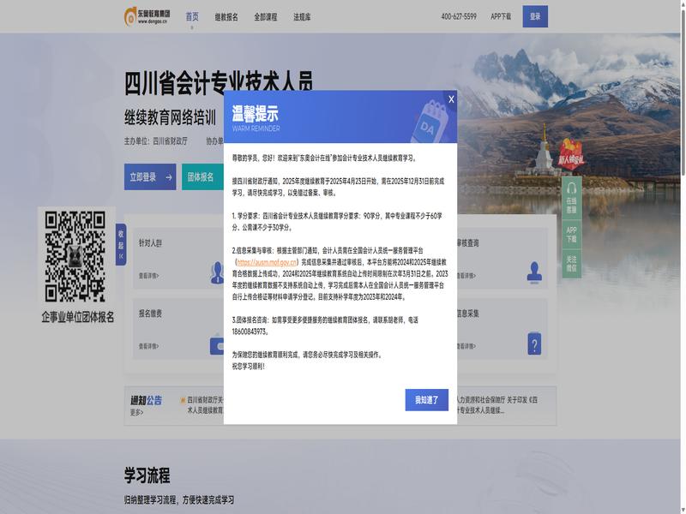Click the 审核查询 person icon
This screenshot has height=514, width=686.
click(534, 272)
